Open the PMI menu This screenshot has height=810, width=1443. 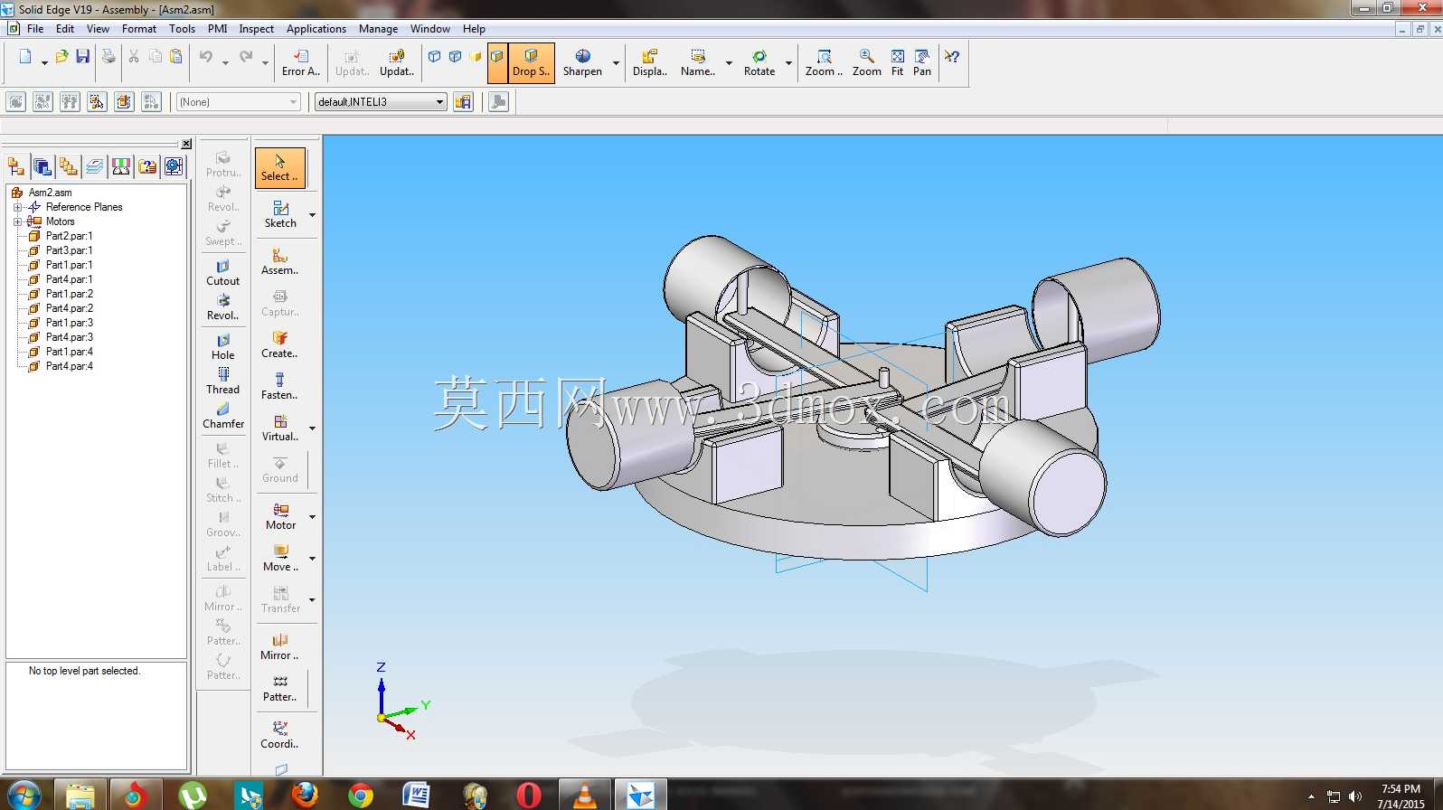[217, 29]
